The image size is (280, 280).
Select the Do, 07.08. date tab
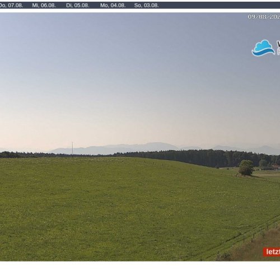point(11,6)
